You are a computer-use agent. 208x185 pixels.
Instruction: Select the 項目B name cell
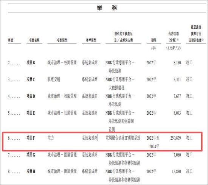pyautogui.click(x=31, y=62)
